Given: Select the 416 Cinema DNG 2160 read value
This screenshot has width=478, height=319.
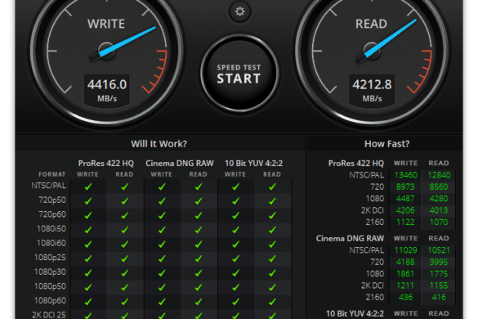Looking at the screenshot, I should tap(439, 297).
